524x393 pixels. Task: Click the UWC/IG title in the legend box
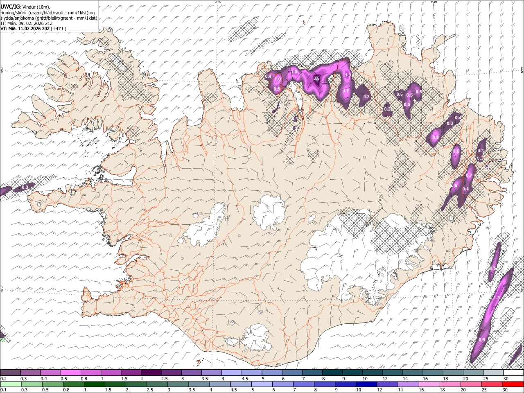9,7
